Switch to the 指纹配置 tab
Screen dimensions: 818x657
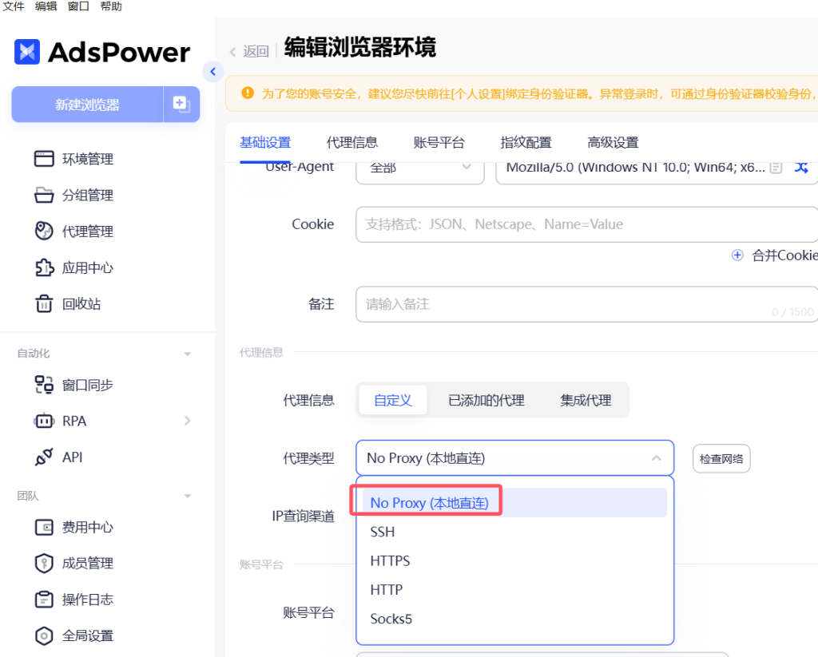(526, 143)
